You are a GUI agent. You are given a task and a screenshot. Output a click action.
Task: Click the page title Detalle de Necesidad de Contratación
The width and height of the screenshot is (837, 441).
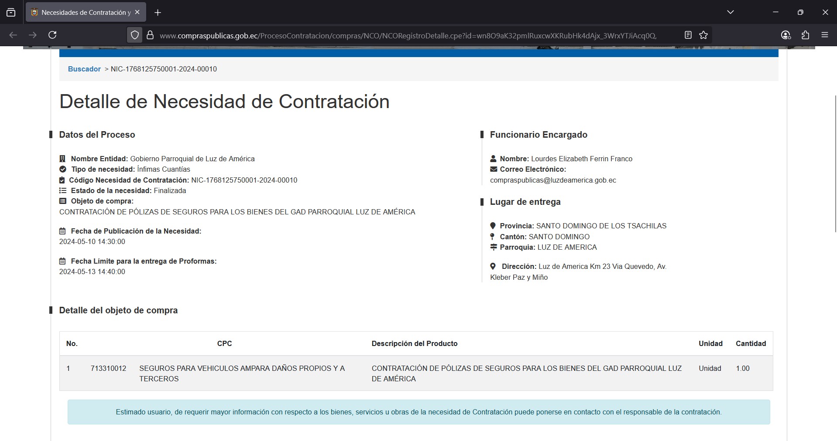224,102
